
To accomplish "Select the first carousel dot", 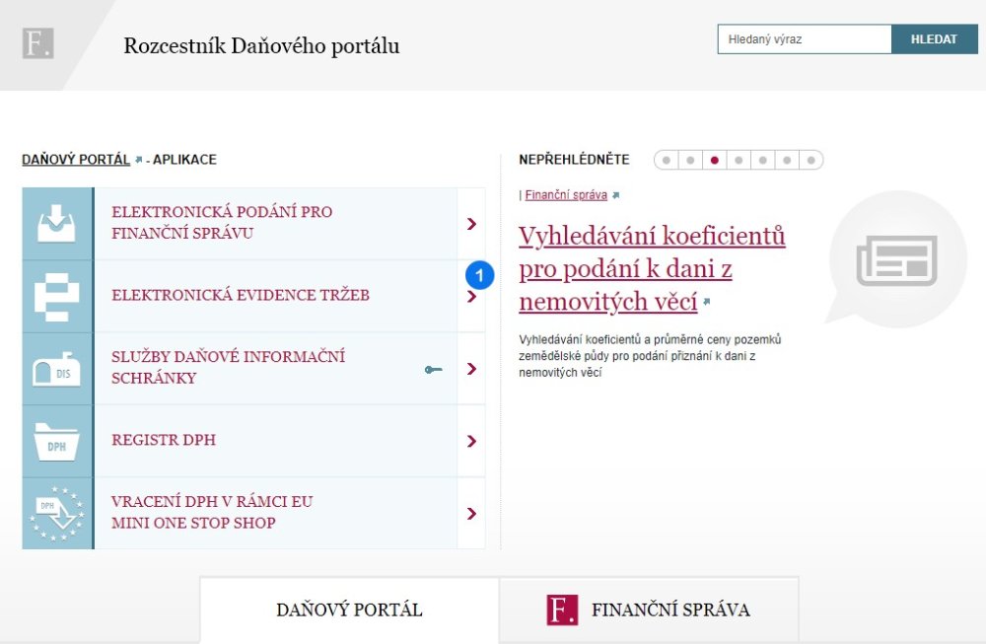I will (666, 159).
